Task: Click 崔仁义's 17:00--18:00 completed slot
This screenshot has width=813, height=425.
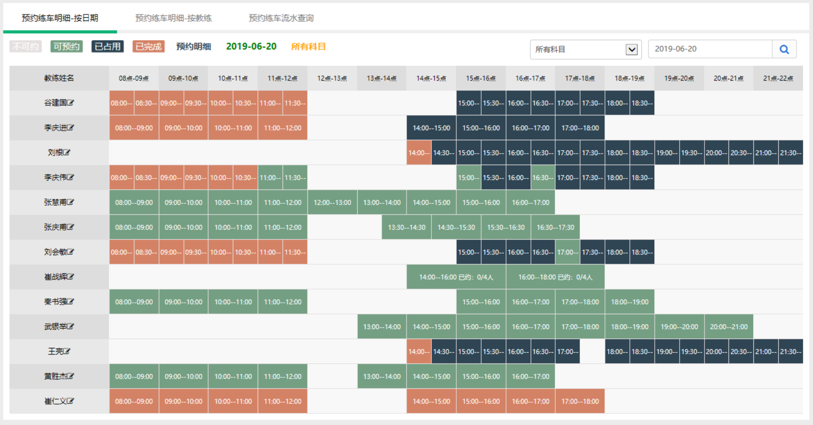Action: [x=580, y=401]
